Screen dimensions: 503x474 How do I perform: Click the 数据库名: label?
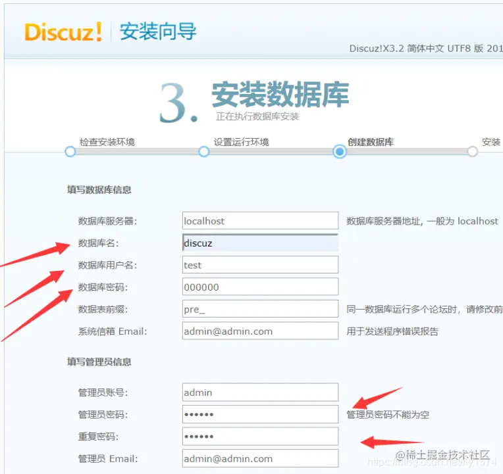point(98,243)
